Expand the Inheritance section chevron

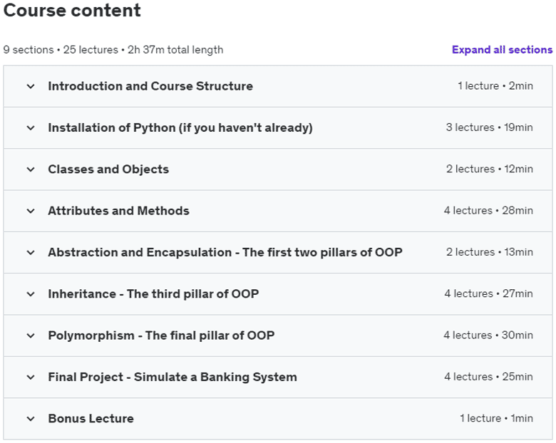point(31,294)
